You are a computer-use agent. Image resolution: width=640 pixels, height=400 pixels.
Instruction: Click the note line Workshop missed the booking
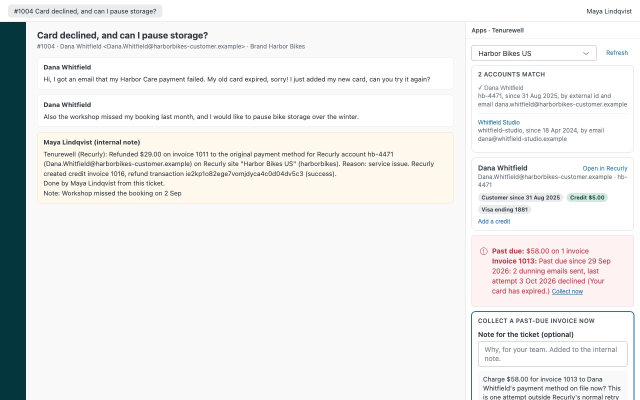(x=112, y=193)
